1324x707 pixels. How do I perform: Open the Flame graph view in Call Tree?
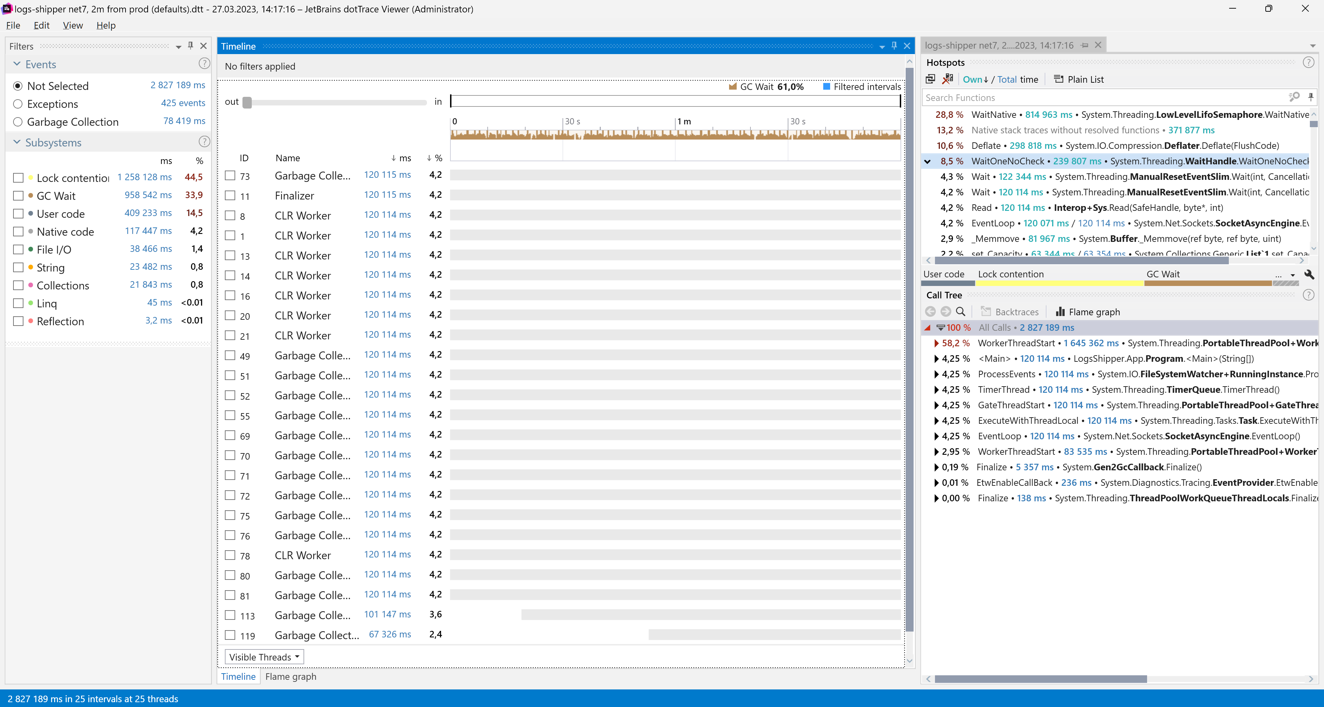[1087, 312]
